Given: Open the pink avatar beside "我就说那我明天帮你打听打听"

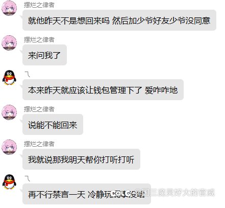Looking at the screenshot, I should click(9, 147).
